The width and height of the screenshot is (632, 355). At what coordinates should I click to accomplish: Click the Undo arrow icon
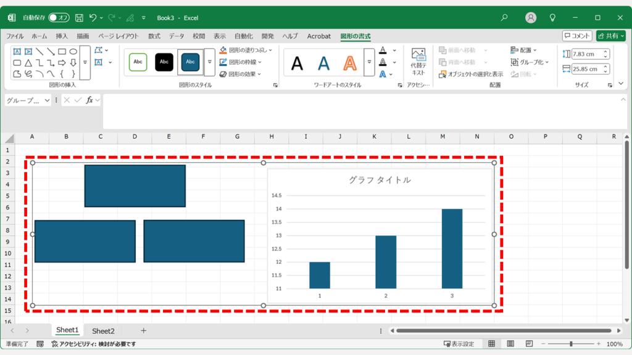(93, 18)
